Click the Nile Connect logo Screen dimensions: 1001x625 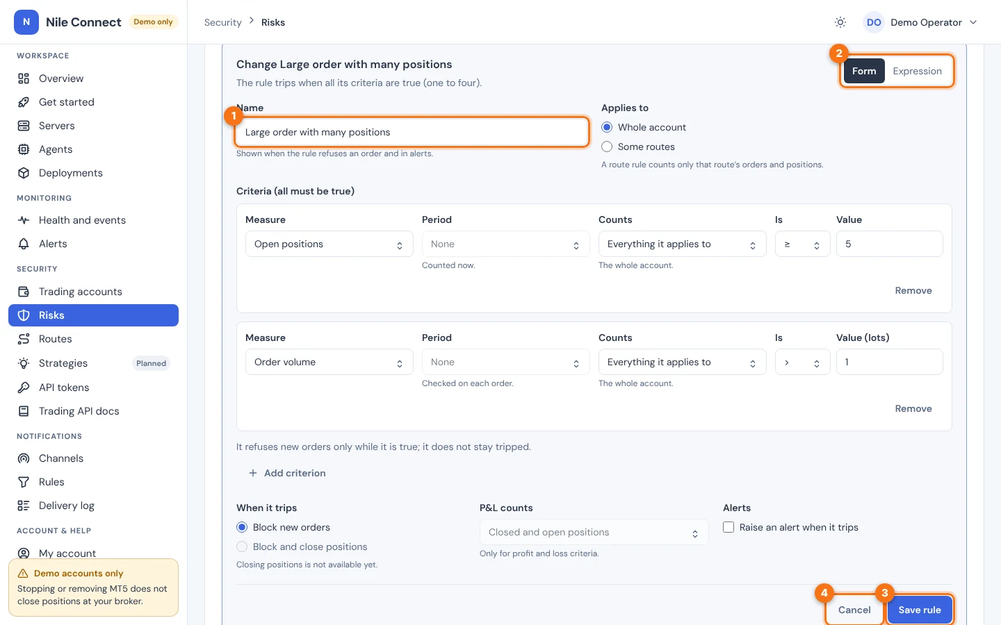[26, 22]
